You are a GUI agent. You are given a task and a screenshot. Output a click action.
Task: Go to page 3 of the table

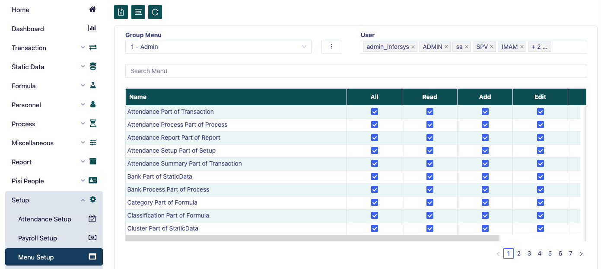coord(529,253)
